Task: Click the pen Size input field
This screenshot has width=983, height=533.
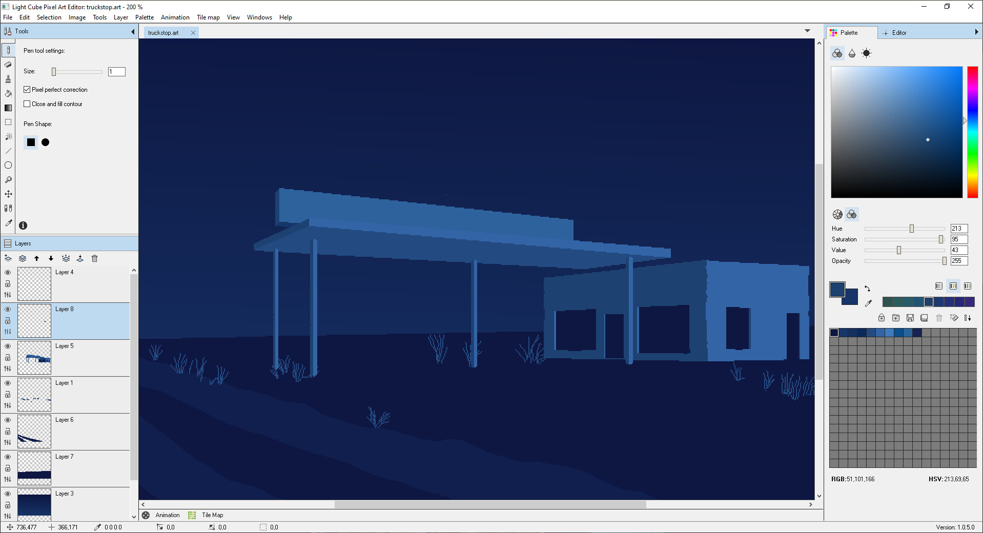Action: click(x=116, y=71)
